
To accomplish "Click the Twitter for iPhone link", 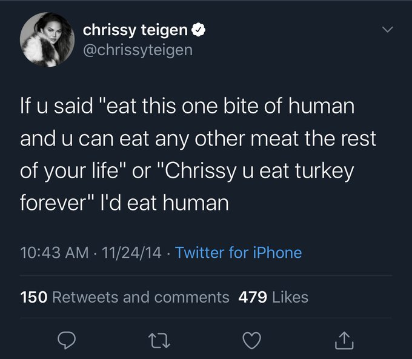I will click(238, 252).
